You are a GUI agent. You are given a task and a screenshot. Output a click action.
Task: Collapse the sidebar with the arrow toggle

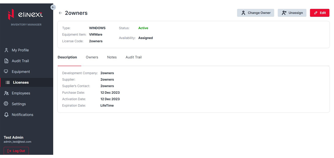(x=53, y=7)
